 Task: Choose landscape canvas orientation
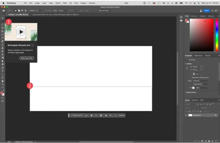coord(197,74)
